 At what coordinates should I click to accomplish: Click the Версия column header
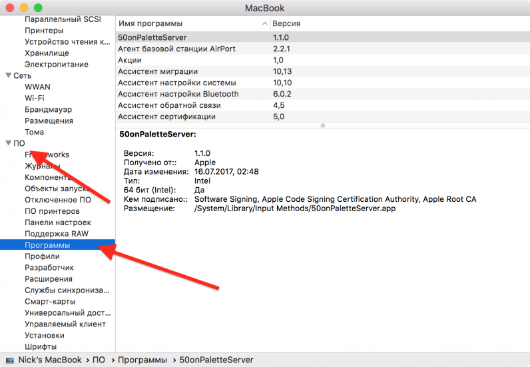(x=286, y=23)
